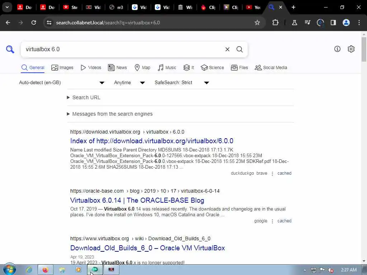Open search preferences gear icon
The height and width of the screenshot is (275, 367).
(351, 49)
